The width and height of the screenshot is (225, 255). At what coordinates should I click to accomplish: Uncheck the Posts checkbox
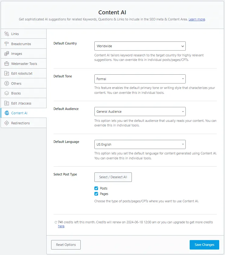tap(97, 188)
